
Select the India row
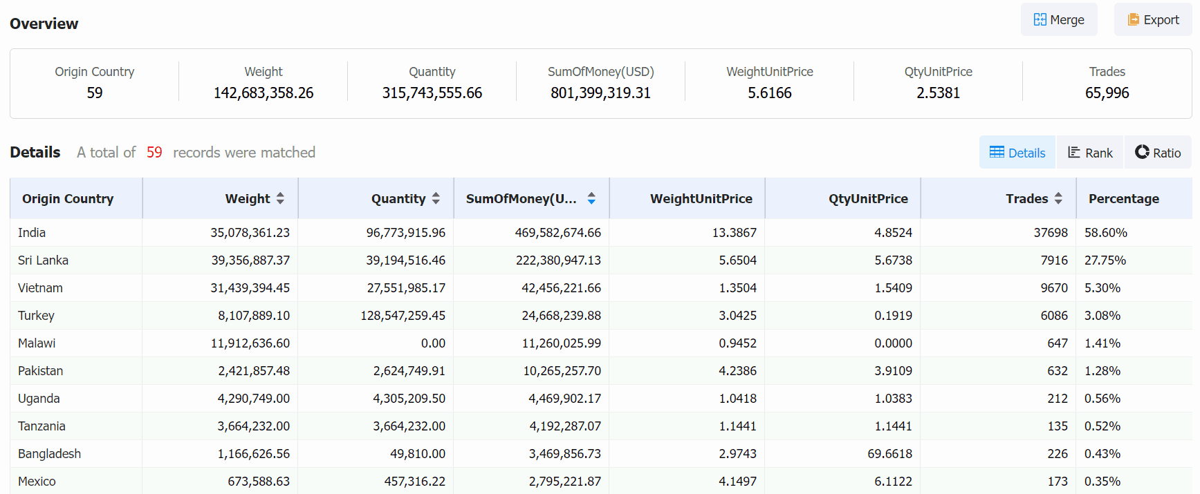pyautogui.click(x=601, y=233)
